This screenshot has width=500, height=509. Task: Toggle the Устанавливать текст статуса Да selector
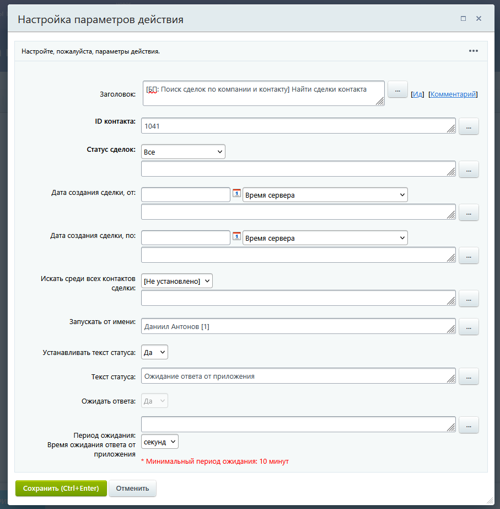click(x=155, y=352)
